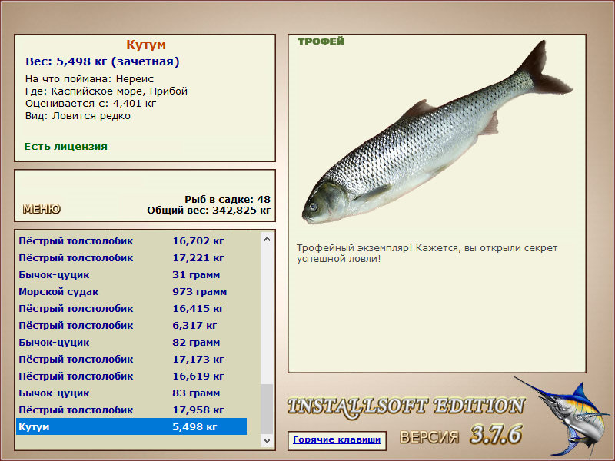The height and width of the screenshot is (461, 615).
Task: Click Оценивается с: 4,401 кг line
Action: 91,104
